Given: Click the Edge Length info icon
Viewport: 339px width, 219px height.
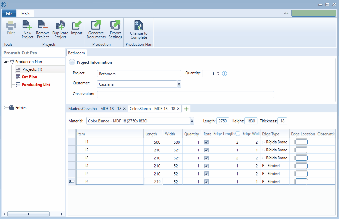Looking at the screenshot, I should (238, 133).
